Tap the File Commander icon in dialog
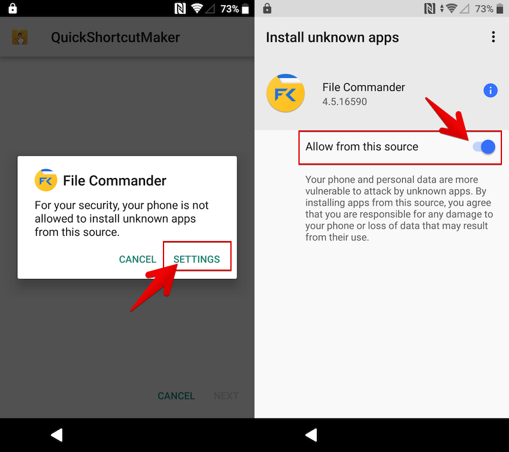Image resolution: width=509 pixels, height=452 pixels. click(x=46, y=180)
